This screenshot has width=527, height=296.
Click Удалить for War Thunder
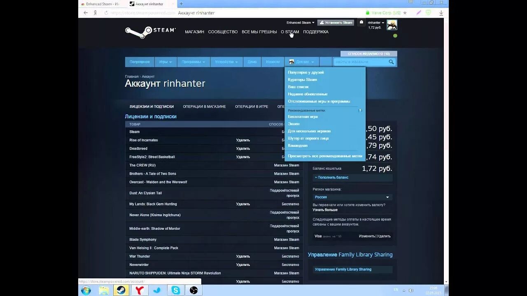coord(243,257)
